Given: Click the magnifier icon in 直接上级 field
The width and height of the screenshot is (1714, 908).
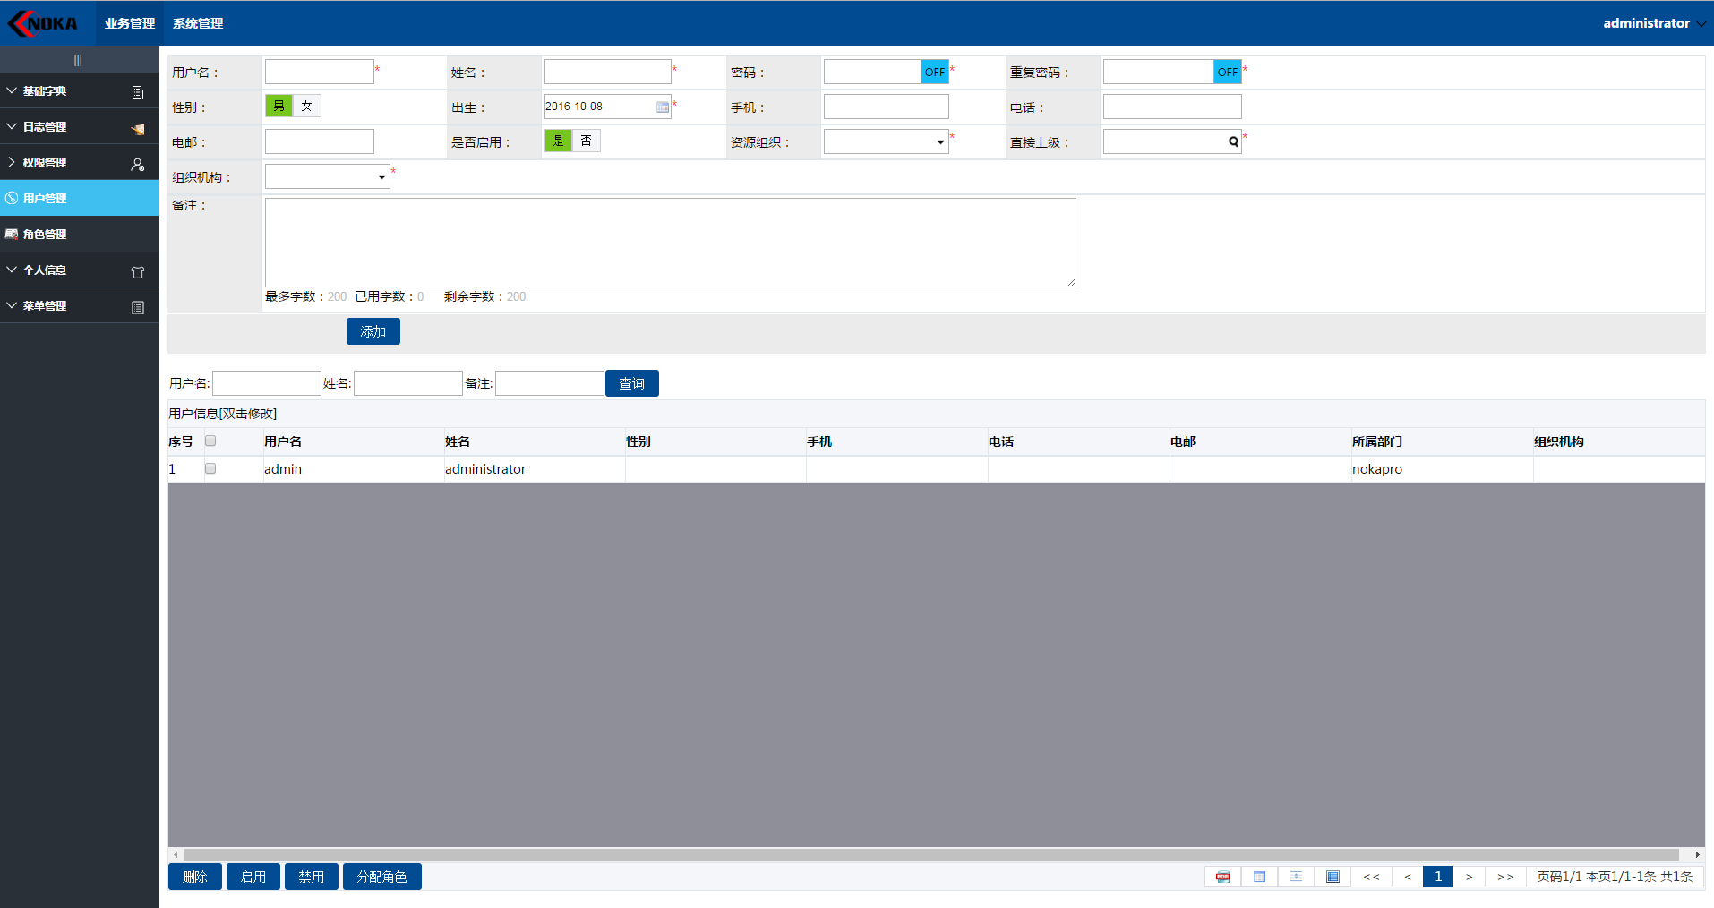Looking at the screenshot, I should [1233, 141].
